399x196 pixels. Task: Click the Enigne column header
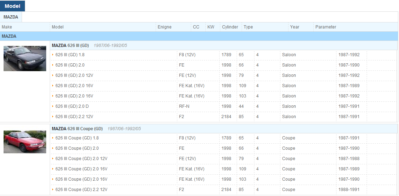point(165,27)
